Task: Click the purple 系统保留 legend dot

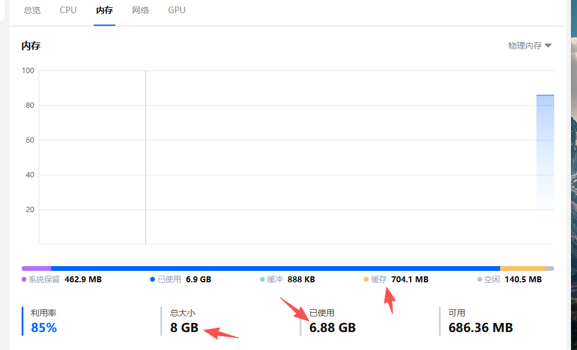Action: pos(24,279)
